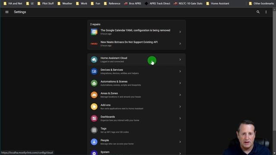
Task: Click the page vertical scrollbar
Action: [274, 70]
